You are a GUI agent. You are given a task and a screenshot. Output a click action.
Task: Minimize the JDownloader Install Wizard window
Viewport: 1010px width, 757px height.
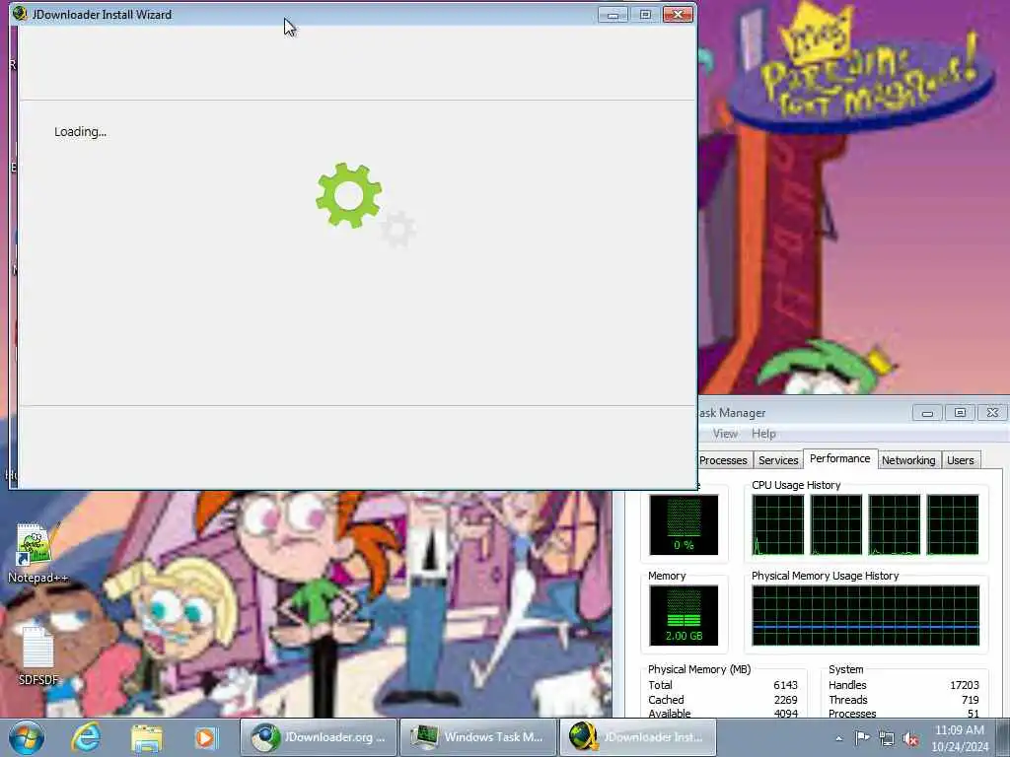pos(613,14)
